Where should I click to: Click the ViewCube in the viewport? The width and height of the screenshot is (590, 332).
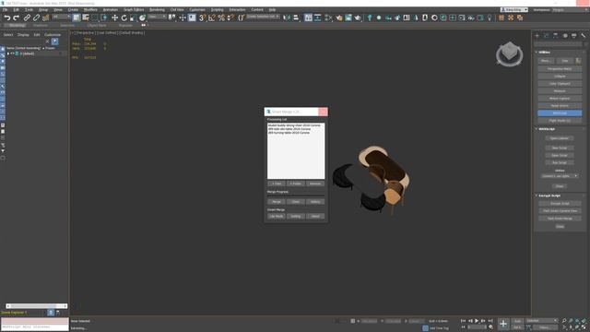pos(509,54)
